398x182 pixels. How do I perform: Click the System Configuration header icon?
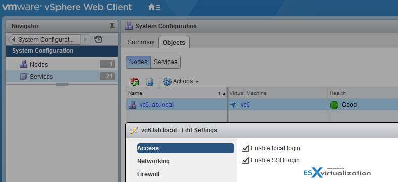click(129, 26)
